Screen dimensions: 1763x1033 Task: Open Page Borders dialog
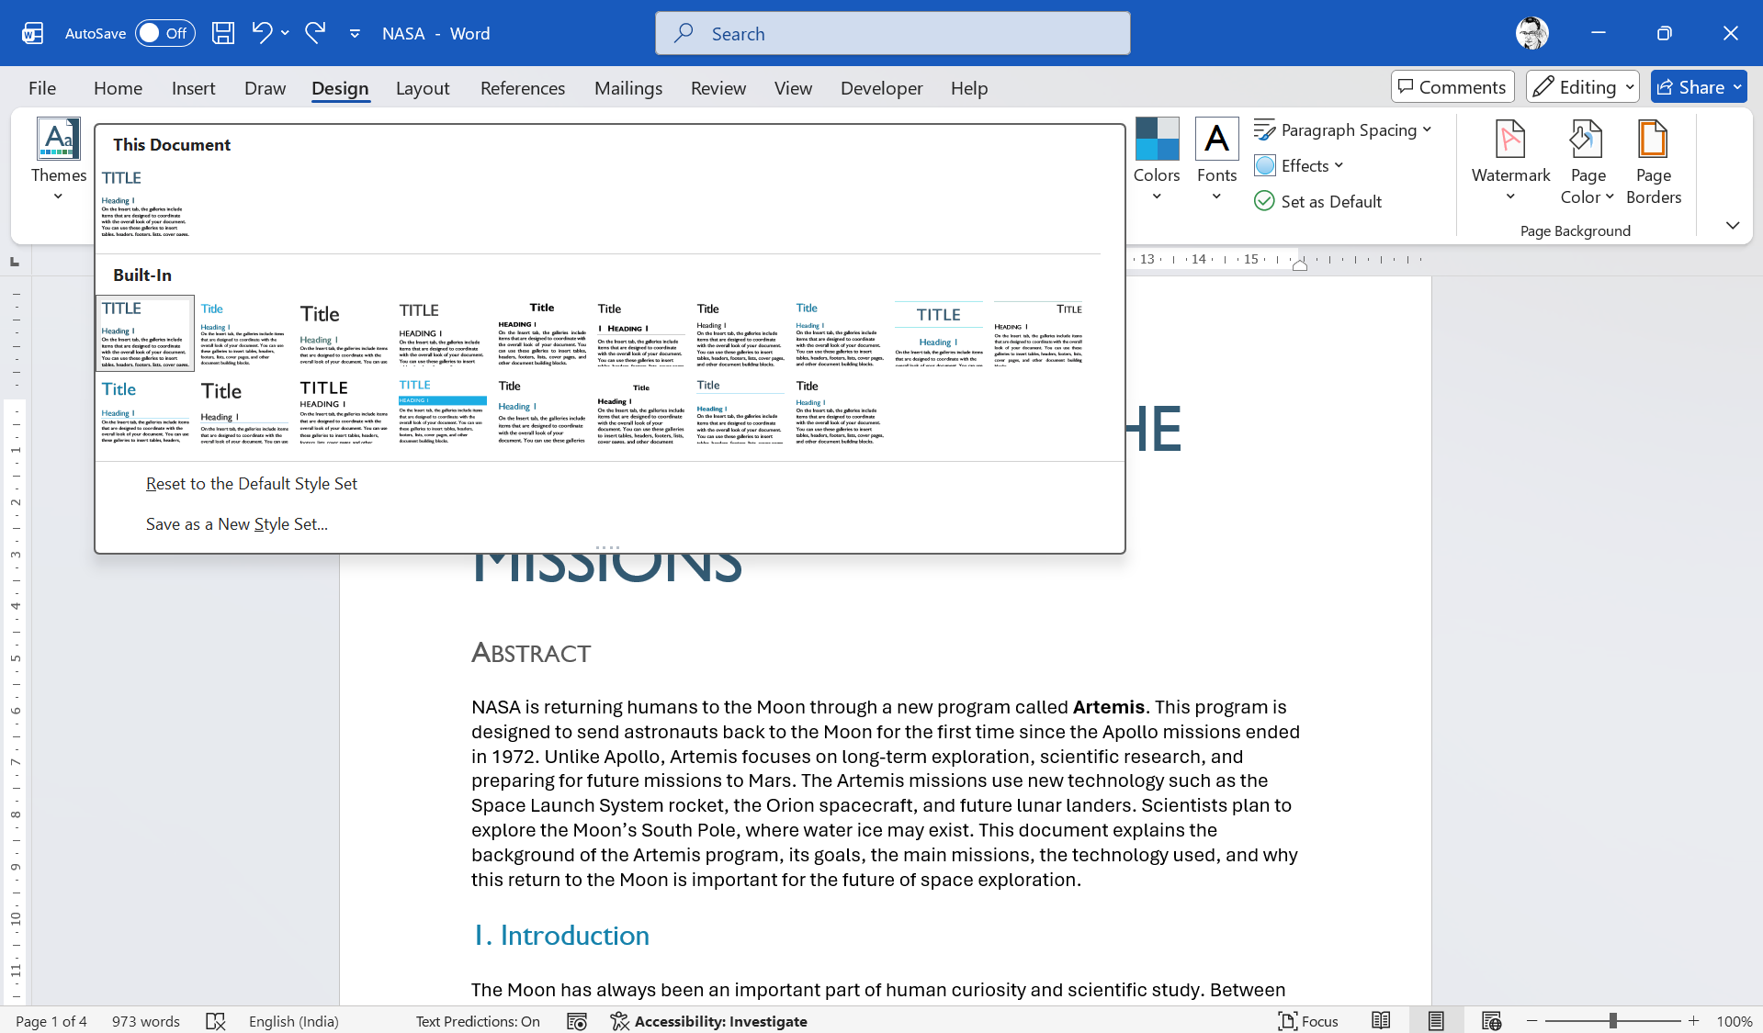point(1653,161)
